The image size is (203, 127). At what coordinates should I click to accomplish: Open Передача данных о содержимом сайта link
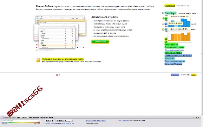[x=63, y=59]
